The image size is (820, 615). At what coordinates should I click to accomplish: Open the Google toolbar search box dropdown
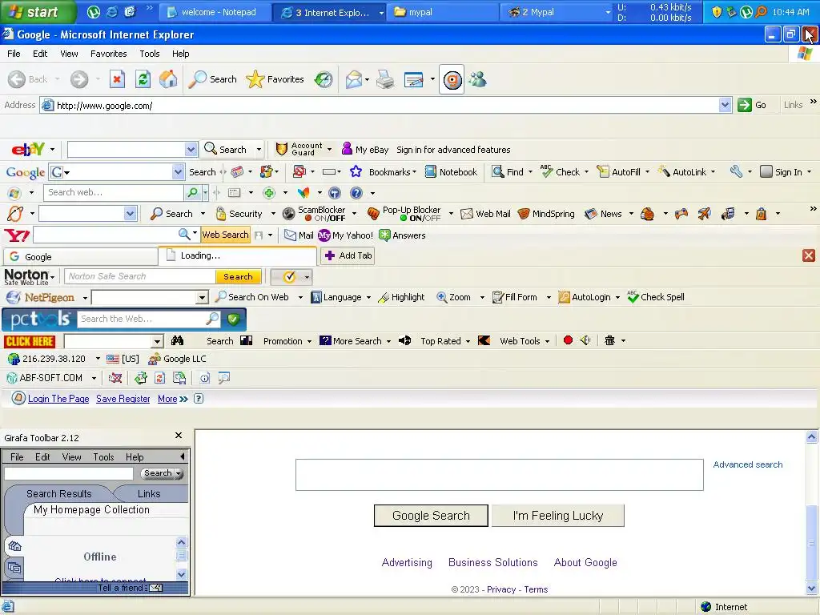(179, 171)
